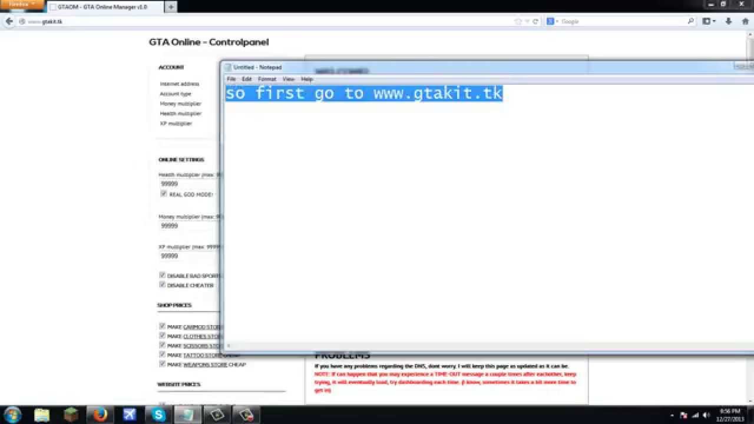Click the gtakit.tk address bar
The width and height of the screenshot is (754, 424).
click(265, 21)
